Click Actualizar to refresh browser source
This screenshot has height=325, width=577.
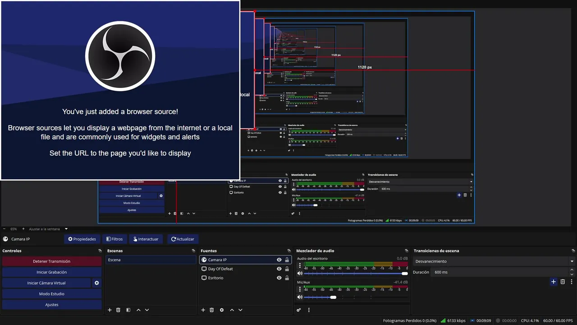[183, 239]
